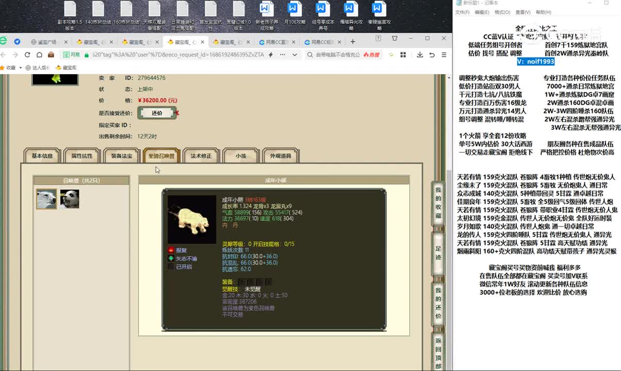Open Word document 新老孩子养成攻略
Viewport: 621px width, 371px height.
point(266,15)
